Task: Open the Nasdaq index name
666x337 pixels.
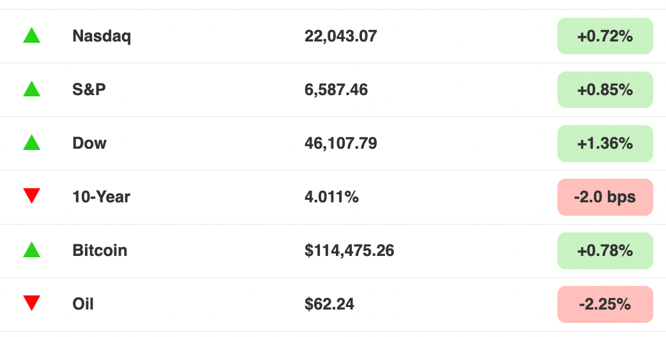Action: tap(102, 36)
